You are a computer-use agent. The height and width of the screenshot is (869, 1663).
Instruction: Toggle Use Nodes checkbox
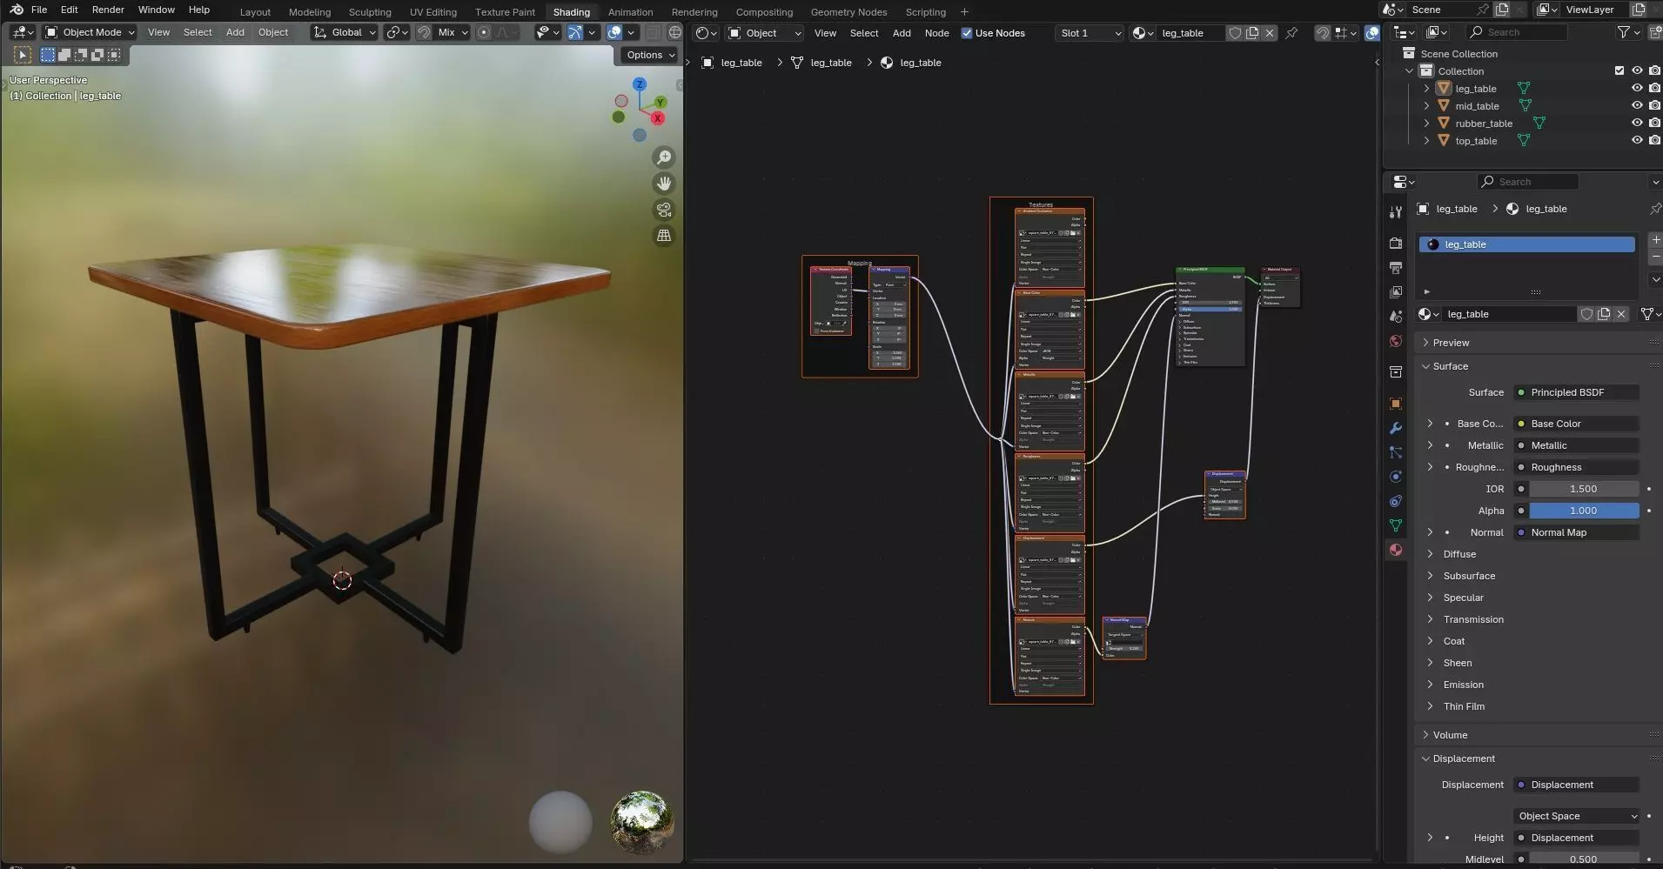(x=967, y=33)
